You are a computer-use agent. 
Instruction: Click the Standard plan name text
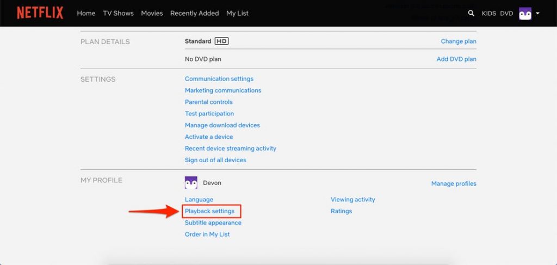tap(198, 41)
